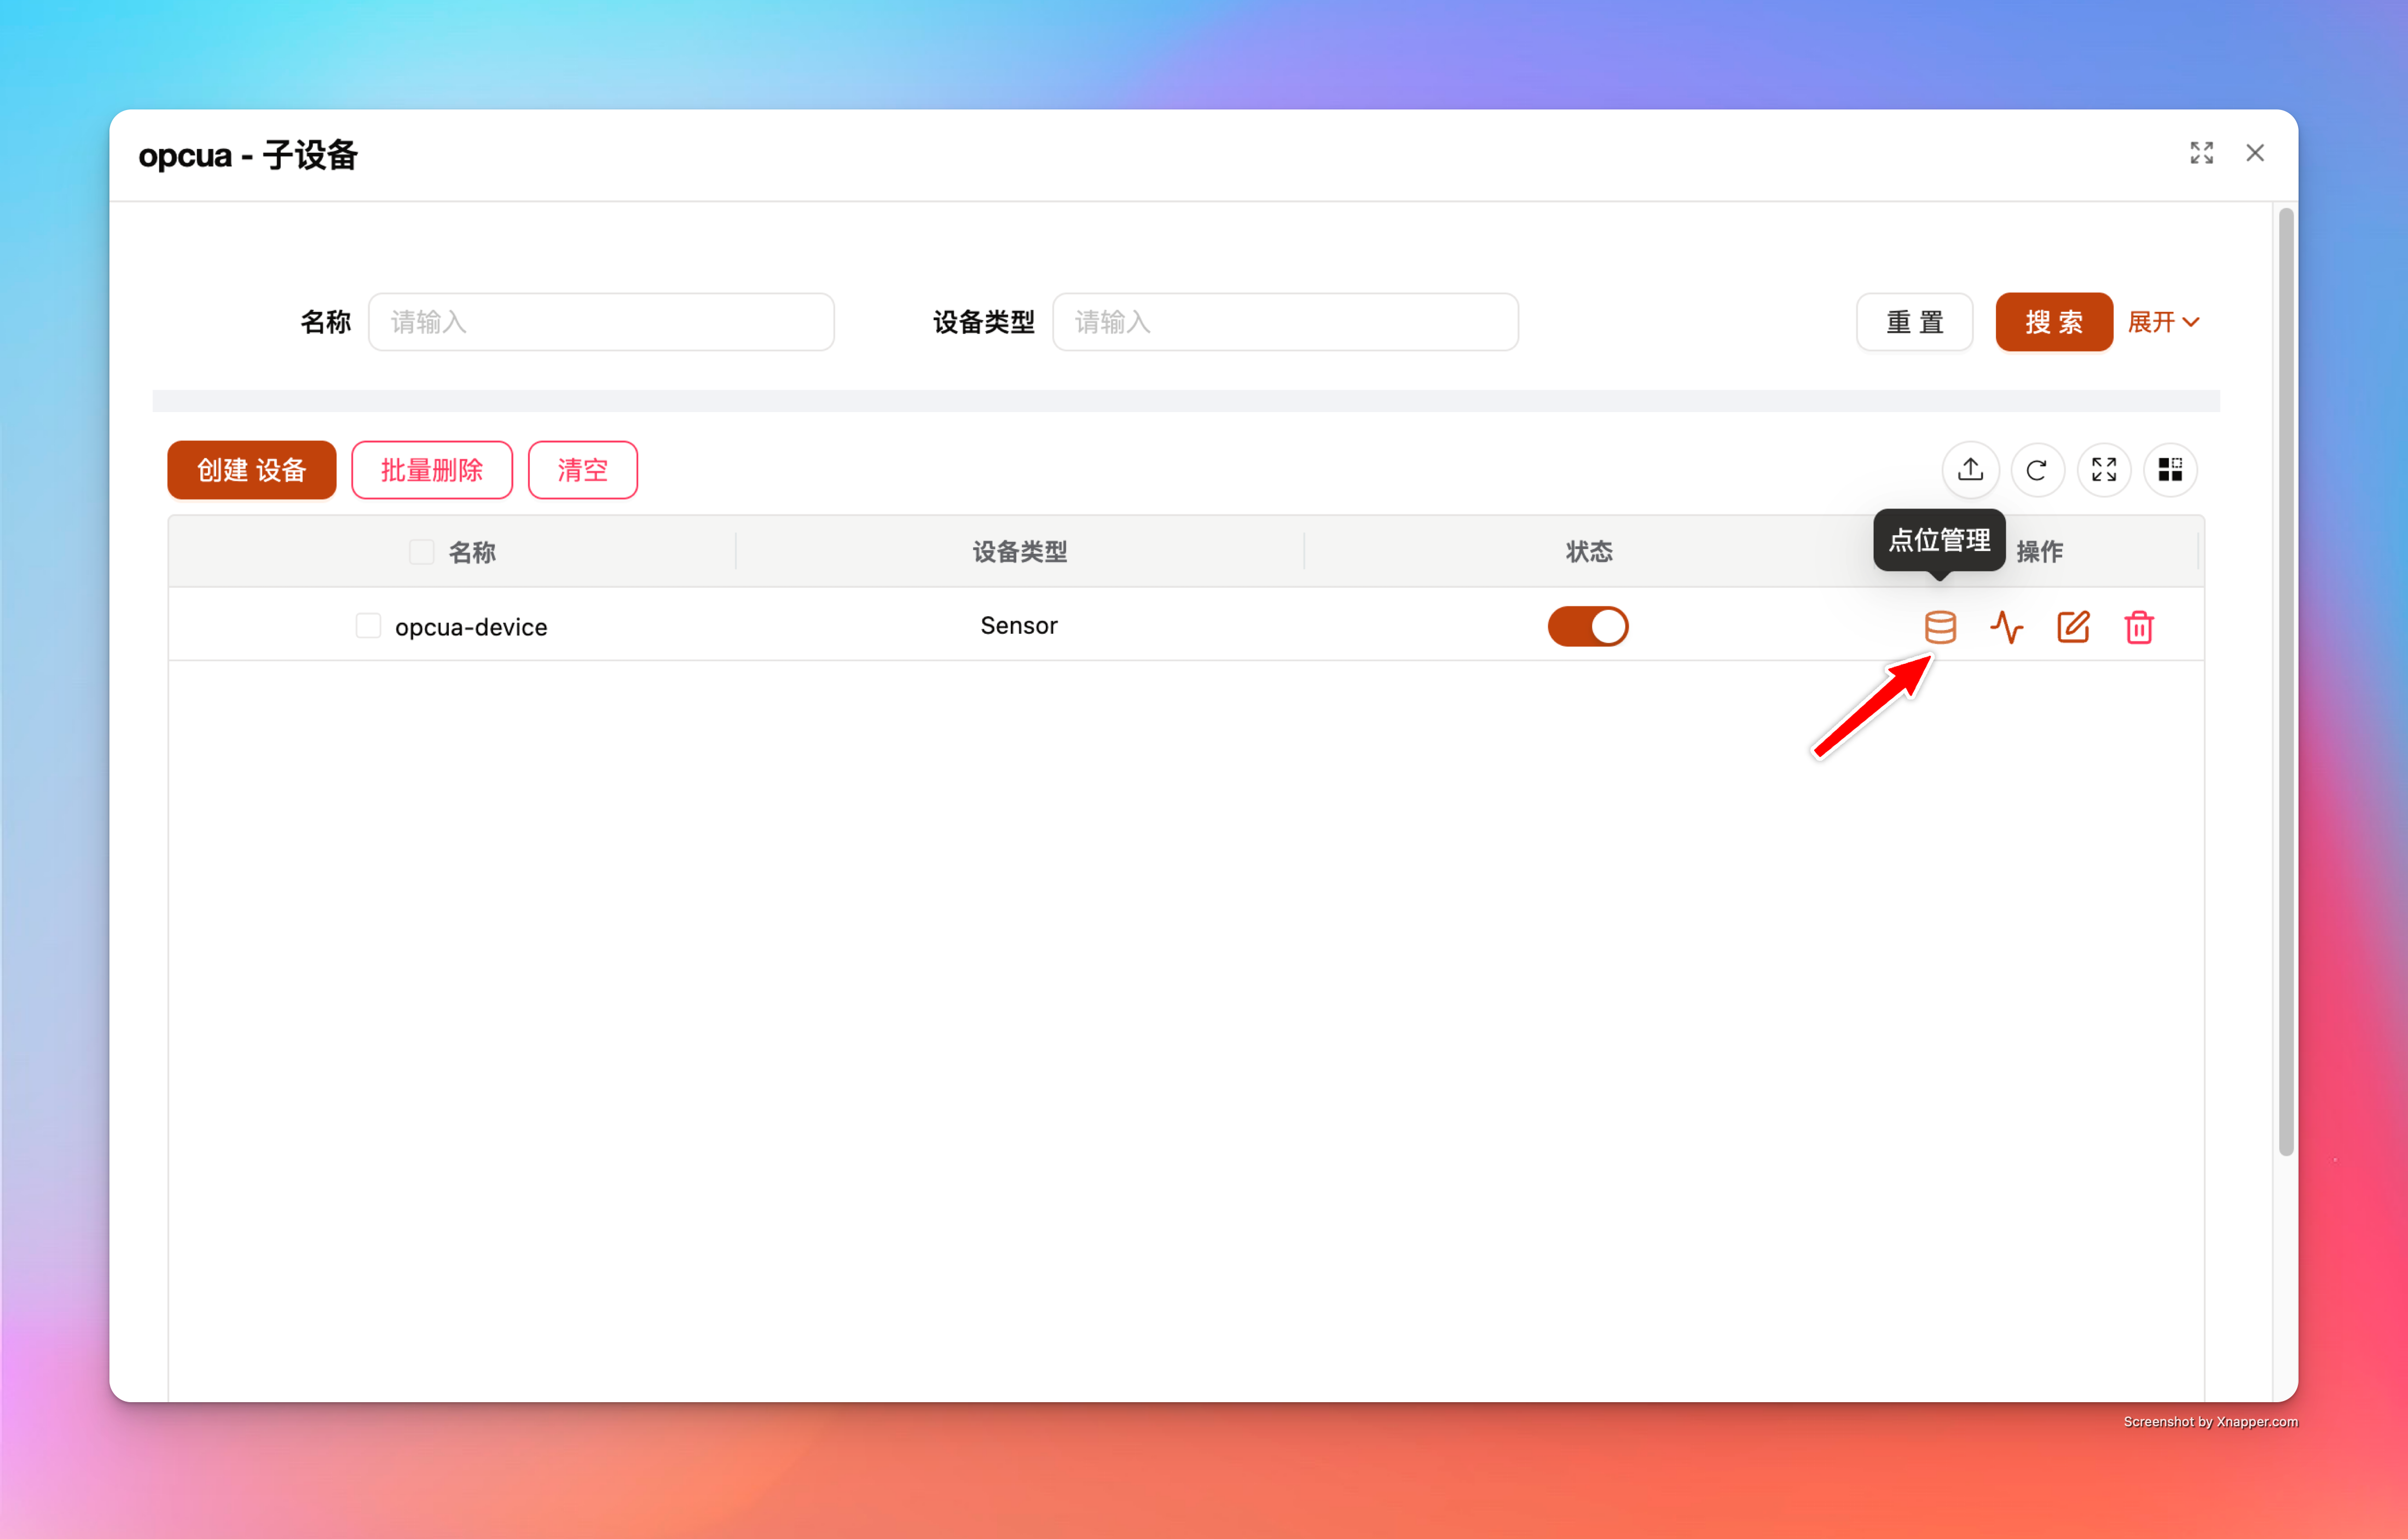The image size is (2408, 1539).
Task: Maximize the opcua dialog
Action: coord(2201,153)
